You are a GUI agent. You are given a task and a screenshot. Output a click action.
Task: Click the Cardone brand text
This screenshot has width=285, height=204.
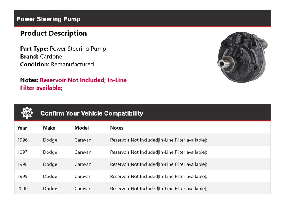click(51, 57)
